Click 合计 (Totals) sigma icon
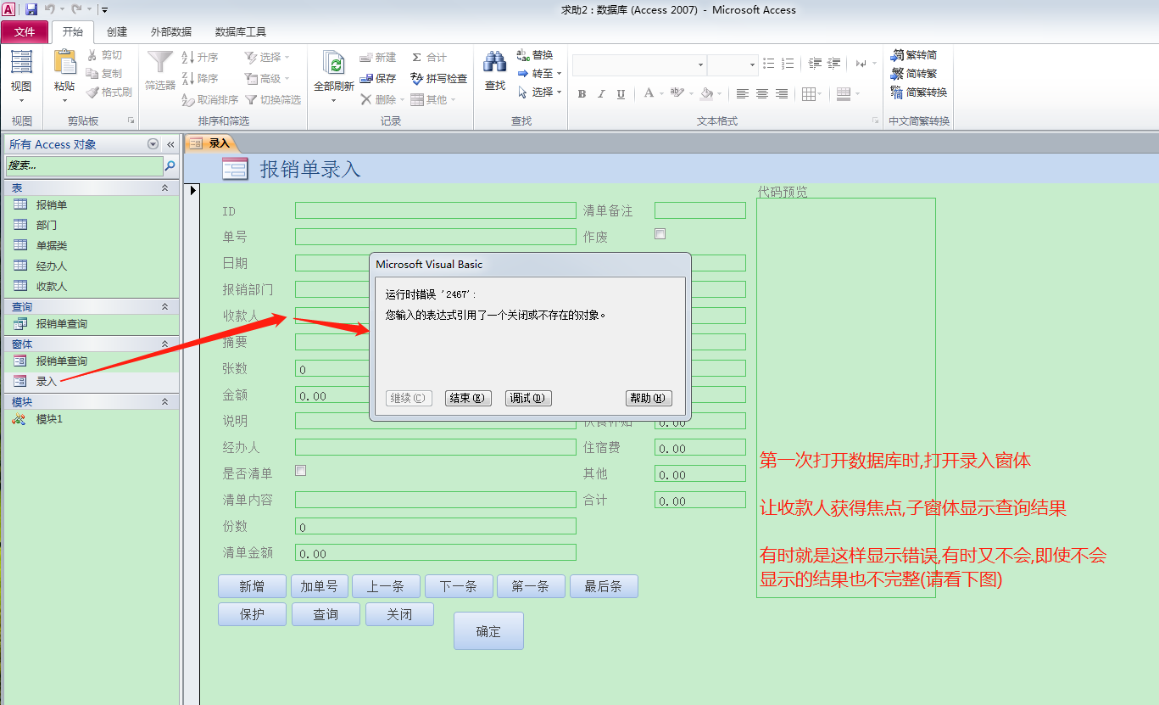Screen dimensions: 1159x705 416,57
